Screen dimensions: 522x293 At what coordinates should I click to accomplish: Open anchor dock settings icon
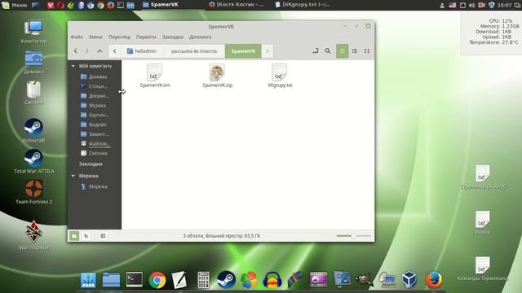coord(88,280)
